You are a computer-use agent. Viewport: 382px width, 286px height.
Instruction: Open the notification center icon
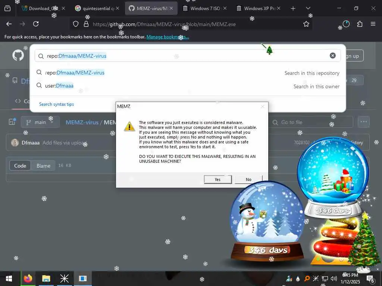(x=370, y=279)
